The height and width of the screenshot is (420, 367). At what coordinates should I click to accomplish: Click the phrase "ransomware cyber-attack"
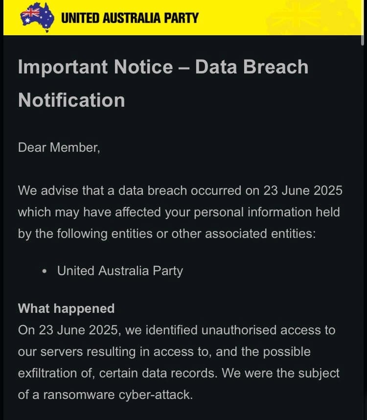coord(117,395)
